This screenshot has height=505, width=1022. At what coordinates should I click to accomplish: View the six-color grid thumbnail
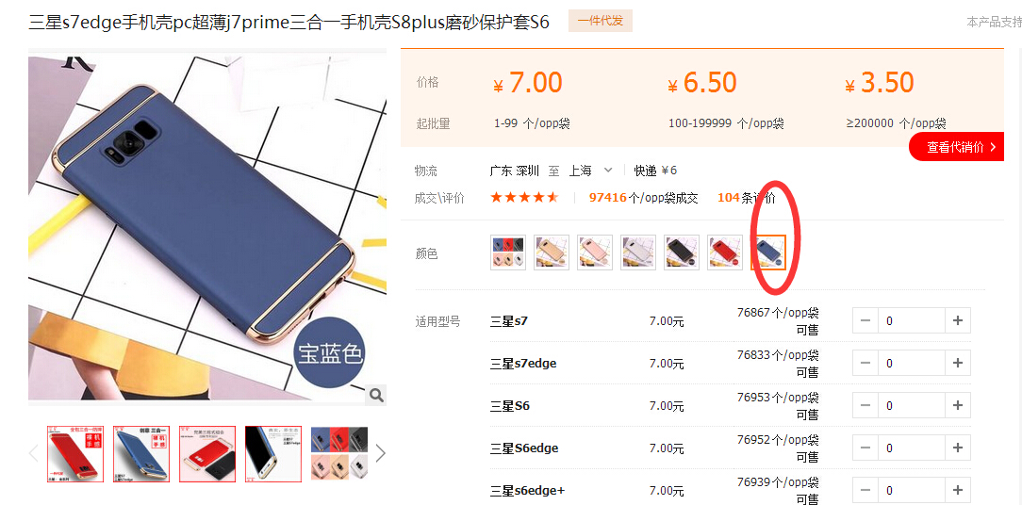click(338, 454)
